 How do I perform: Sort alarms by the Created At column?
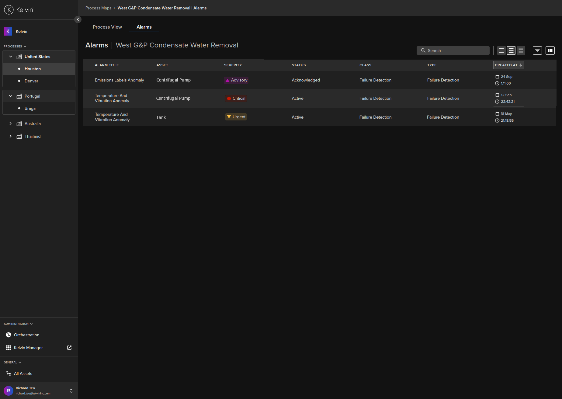[x=508, y=65]
